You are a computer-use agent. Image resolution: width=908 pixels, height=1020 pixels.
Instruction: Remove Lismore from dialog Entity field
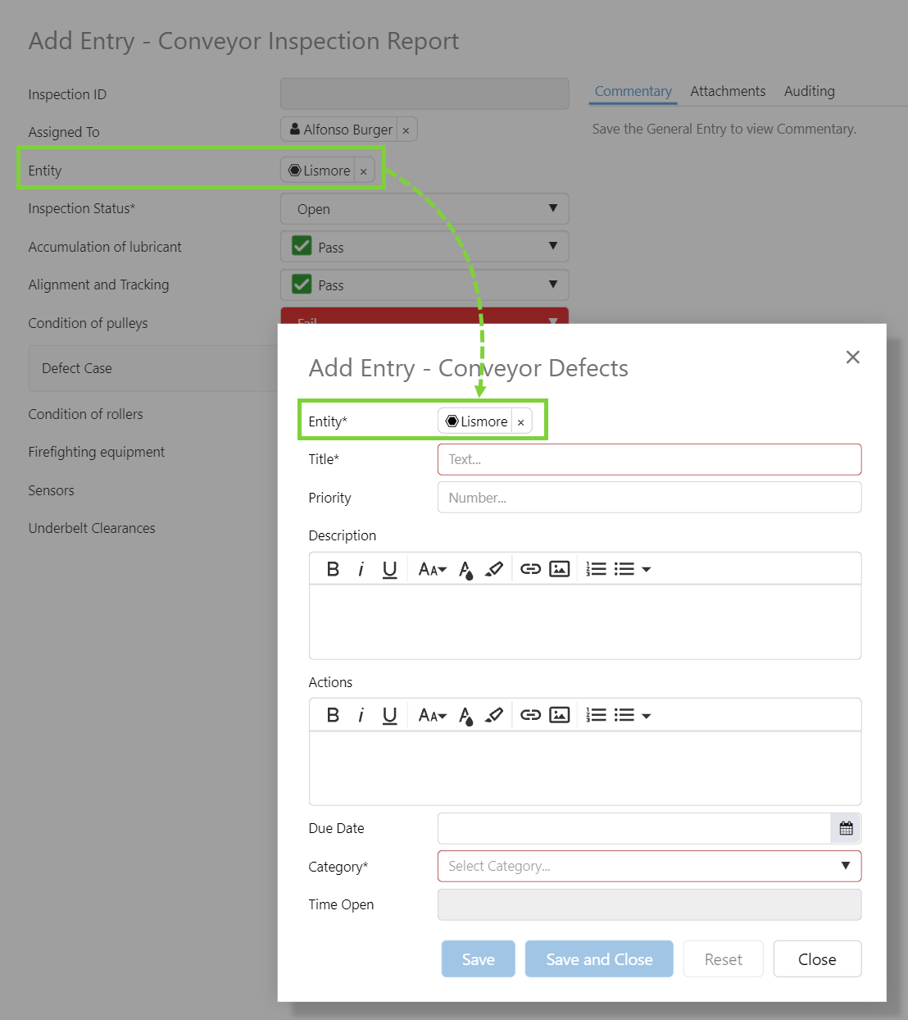click(521, 422)
